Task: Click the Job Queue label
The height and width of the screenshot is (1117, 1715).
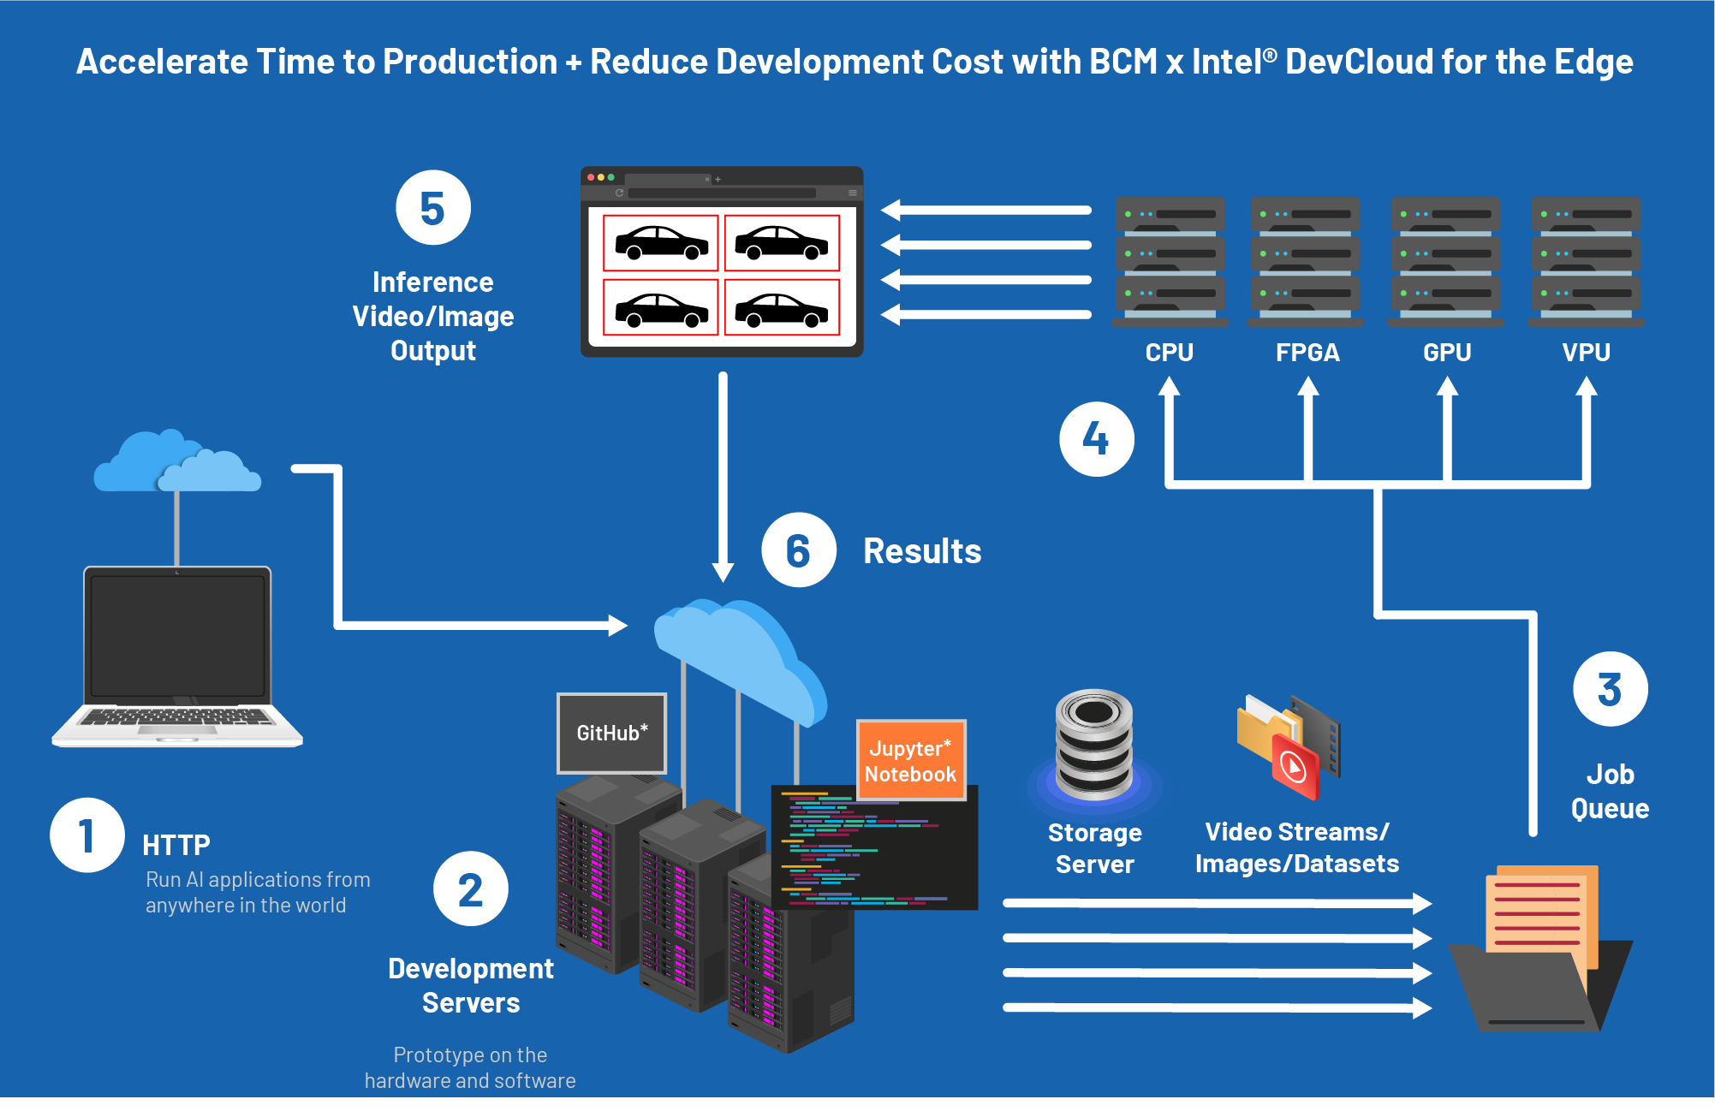Action: [1610, 792]
